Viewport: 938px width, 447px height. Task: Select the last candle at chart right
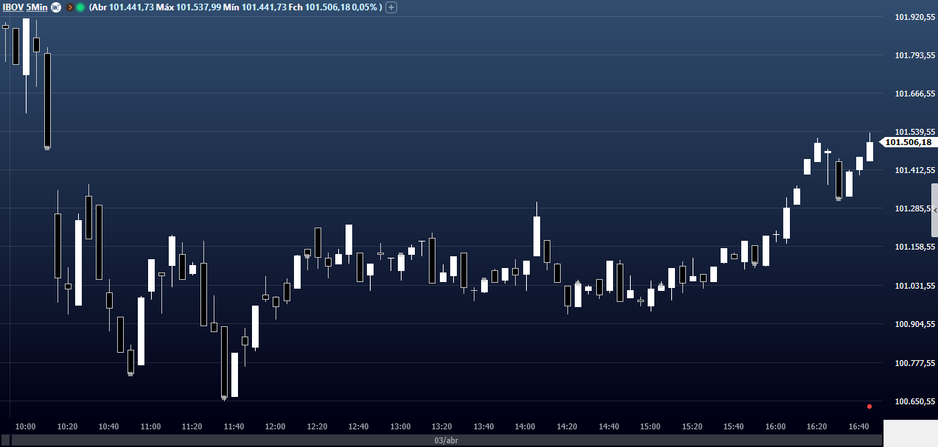[x=869, y=151]
